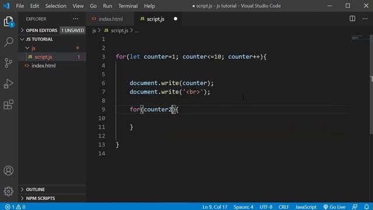Click the document.write('<br>') line
Screen dimensions: 373x210
170,92
